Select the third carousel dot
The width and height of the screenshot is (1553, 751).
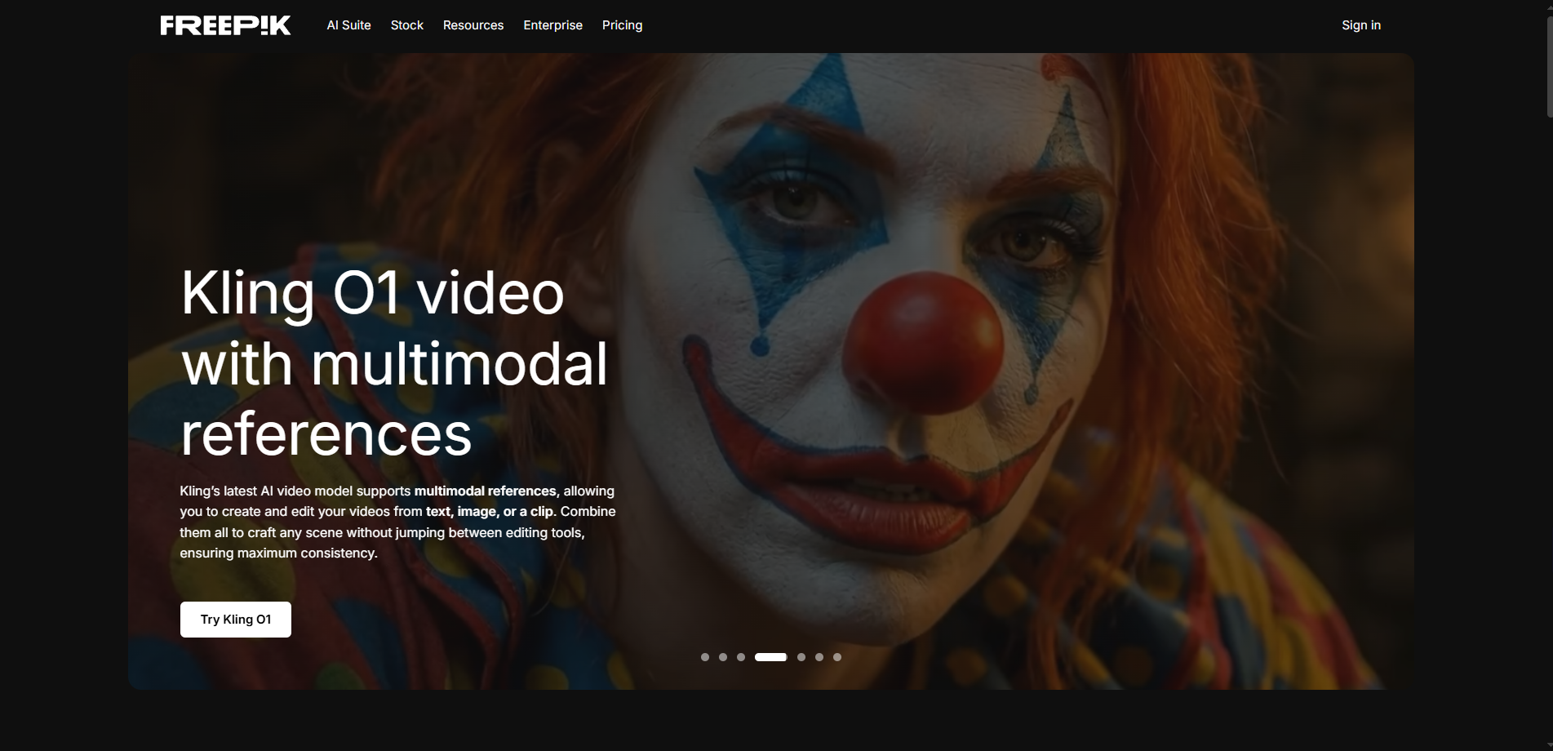[741, 656]
